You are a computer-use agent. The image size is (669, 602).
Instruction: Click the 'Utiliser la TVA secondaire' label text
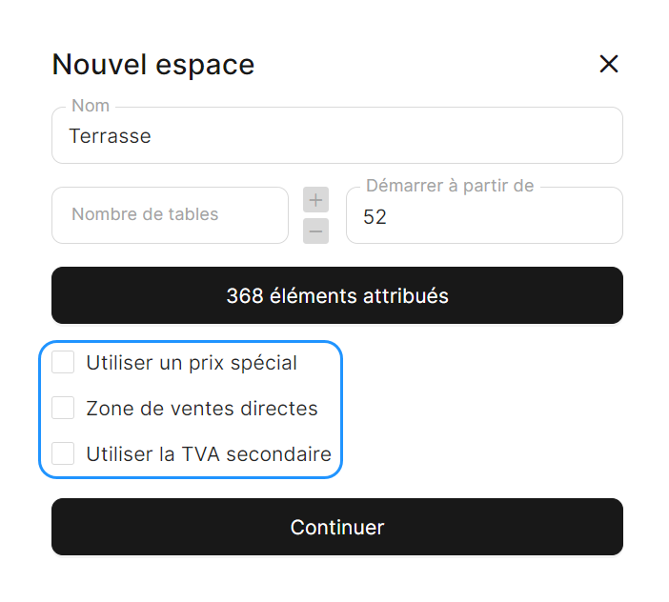tap(209, 454)
